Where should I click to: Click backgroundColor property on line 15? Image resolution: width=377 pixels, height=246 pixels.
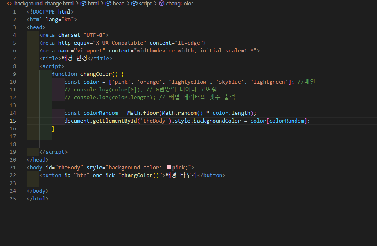click(217, 121)
